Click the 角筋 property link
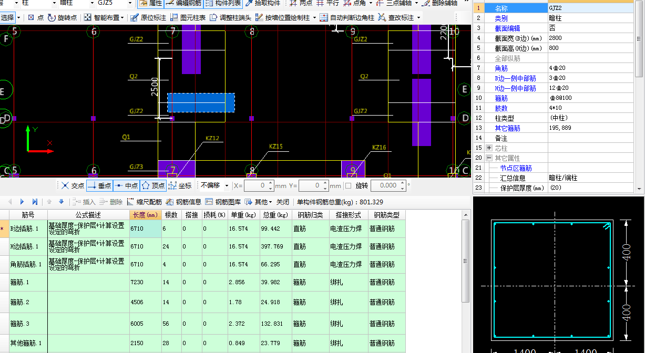Viewport: 645px width, 353px height. coord(501,68)
